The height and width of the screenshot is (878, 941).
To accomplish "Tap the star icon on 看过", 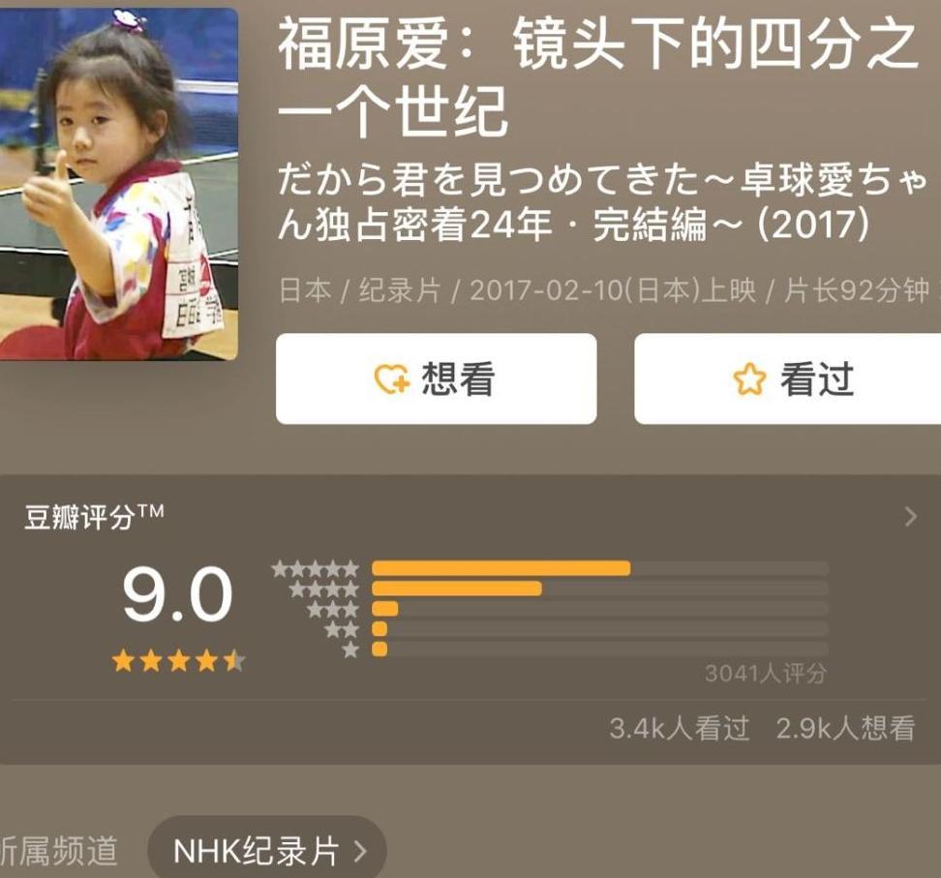I will coord(749,379).
